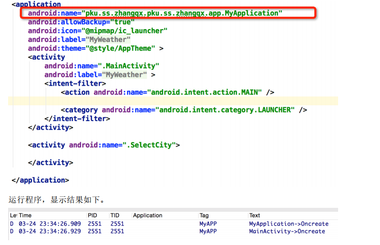This screenshot has height=245, width=380.
Task: Click the Time column header in logcat
Action: 25,215
